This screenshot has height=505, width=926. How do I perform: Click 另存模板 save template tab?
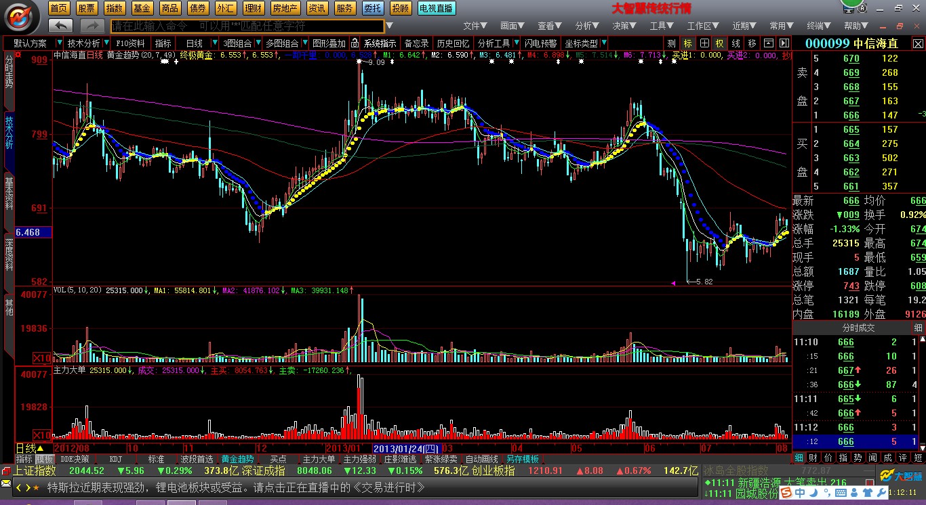pos(522,459)
